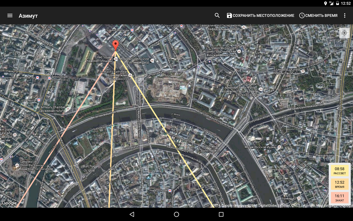Tap the 12:52 status bar clock
The height and width of the screenshot is (221, 353).
click(x=346, y=3)
